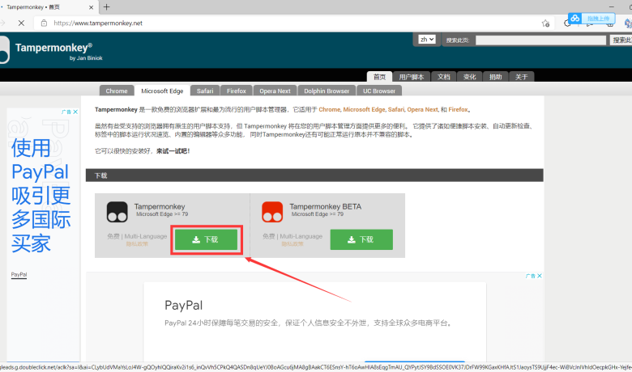Switch to the Opera Next tab
632x372 pixels.
pyautogui.click(x=275, y=91)
